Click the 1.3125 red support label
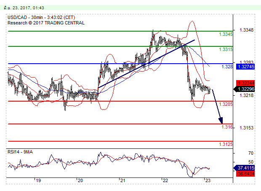Viewport: 261px width, 191px height. click(x=226, y=144)
